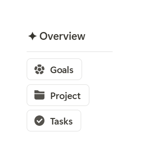
Task: Open the Tasks page button
Action: pyautogui.click(x=54, y=121)
